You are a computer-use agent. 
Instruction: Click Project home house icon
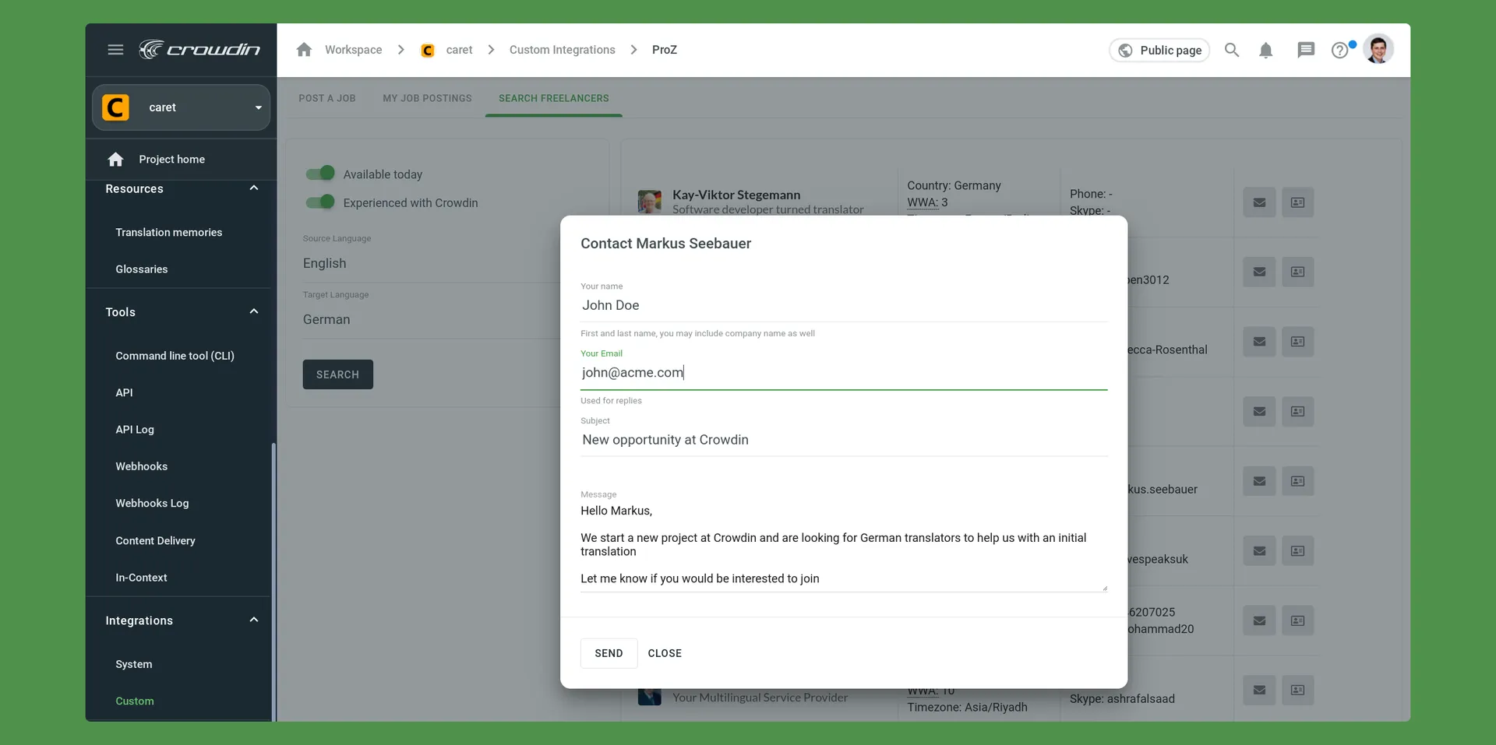click(115, 160)
